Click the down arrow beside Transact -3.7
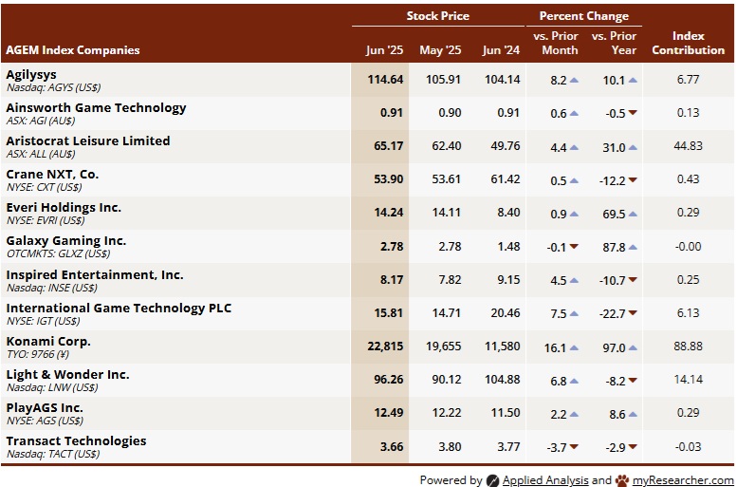The height and width of the screenshot is (487, 736). [574, 447]
